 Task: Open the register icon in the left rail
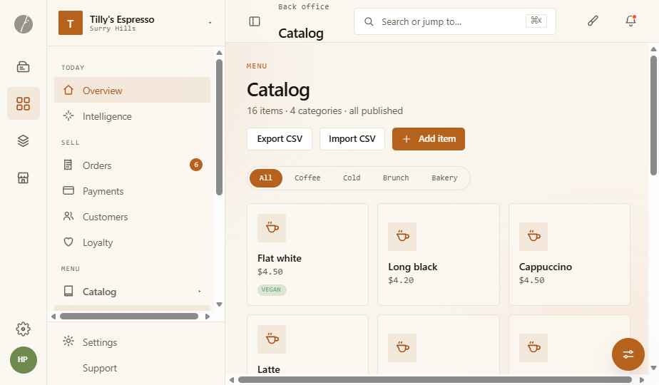click(23, 66)
